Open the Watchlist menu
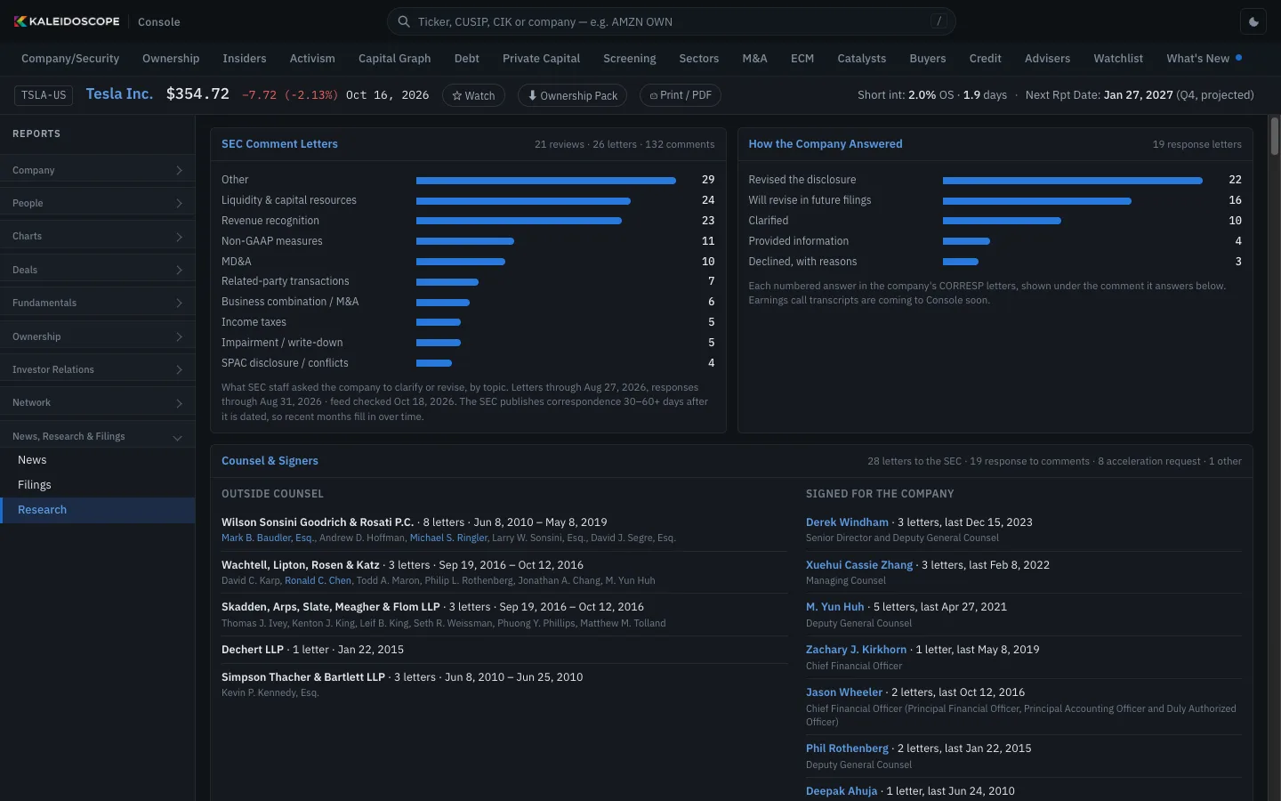The image size is (1281, 801). click(1118, 59)
